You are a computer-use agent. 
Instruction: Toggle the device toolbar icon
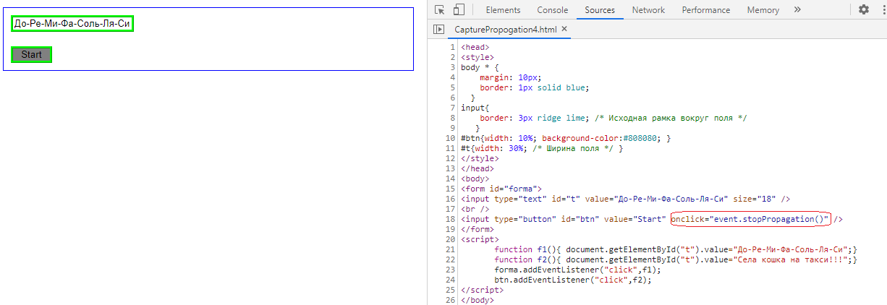point(458,10)
